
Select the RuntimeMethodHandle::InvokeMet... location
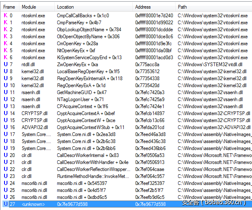[x=93, y=176]
